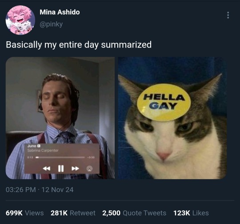Open the Mina Ashido display name
240x224 pixels.
[x=60, y=12]
